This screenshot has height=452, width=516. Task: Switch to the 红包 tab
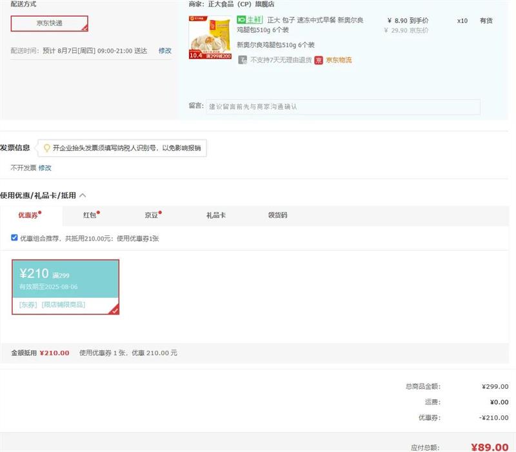90,216
